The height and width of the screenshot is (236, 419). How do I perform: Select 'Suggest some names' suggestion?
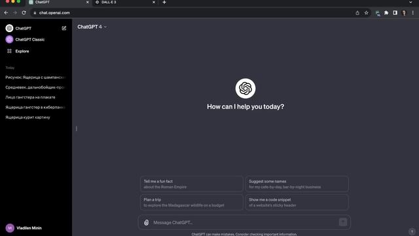(x=297, y=184)
